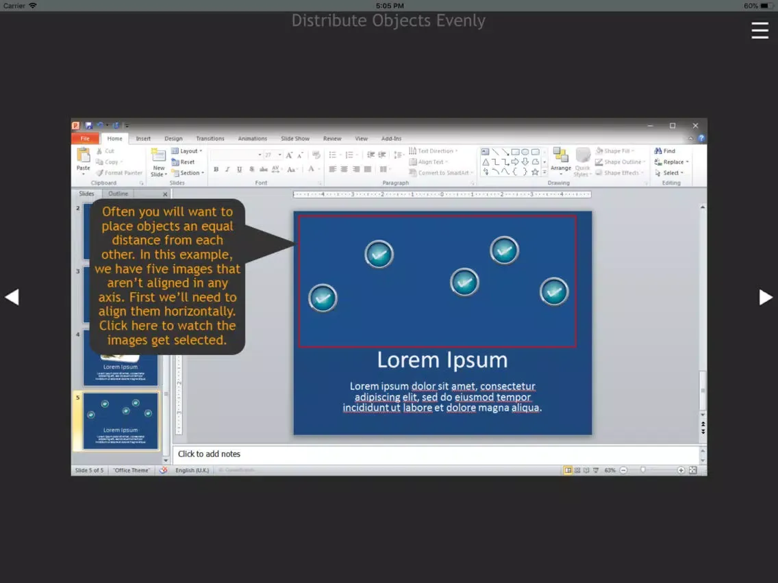Toggle Justify text alignment
Image resolution: width=778 pixels, height=583 pixels.
(x=368, y=170)
